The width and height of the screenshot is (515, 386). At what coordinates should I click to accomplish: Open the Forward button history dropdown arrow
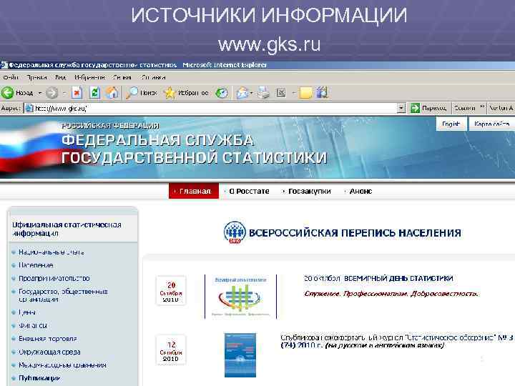(x=64, y=93)
